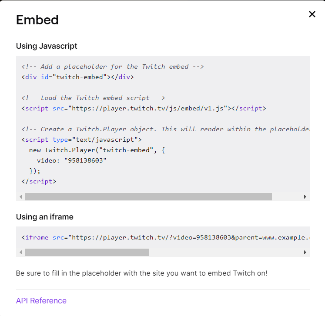
Task: Click the video ID "958138603" value
Action: click(x=85, y=160)
